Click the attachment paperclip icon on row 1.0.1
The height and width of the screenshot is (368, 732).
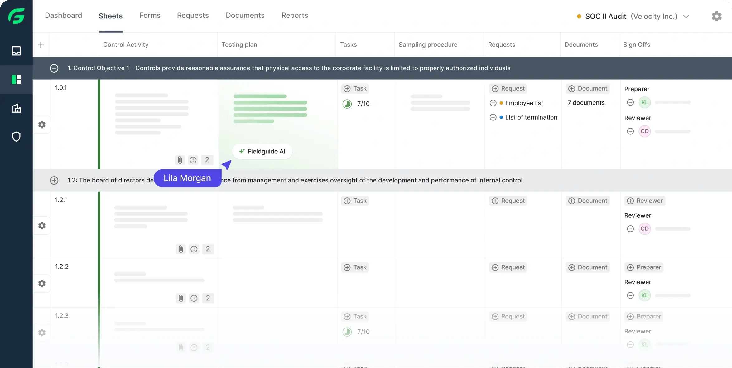click(x=180, y=160)
